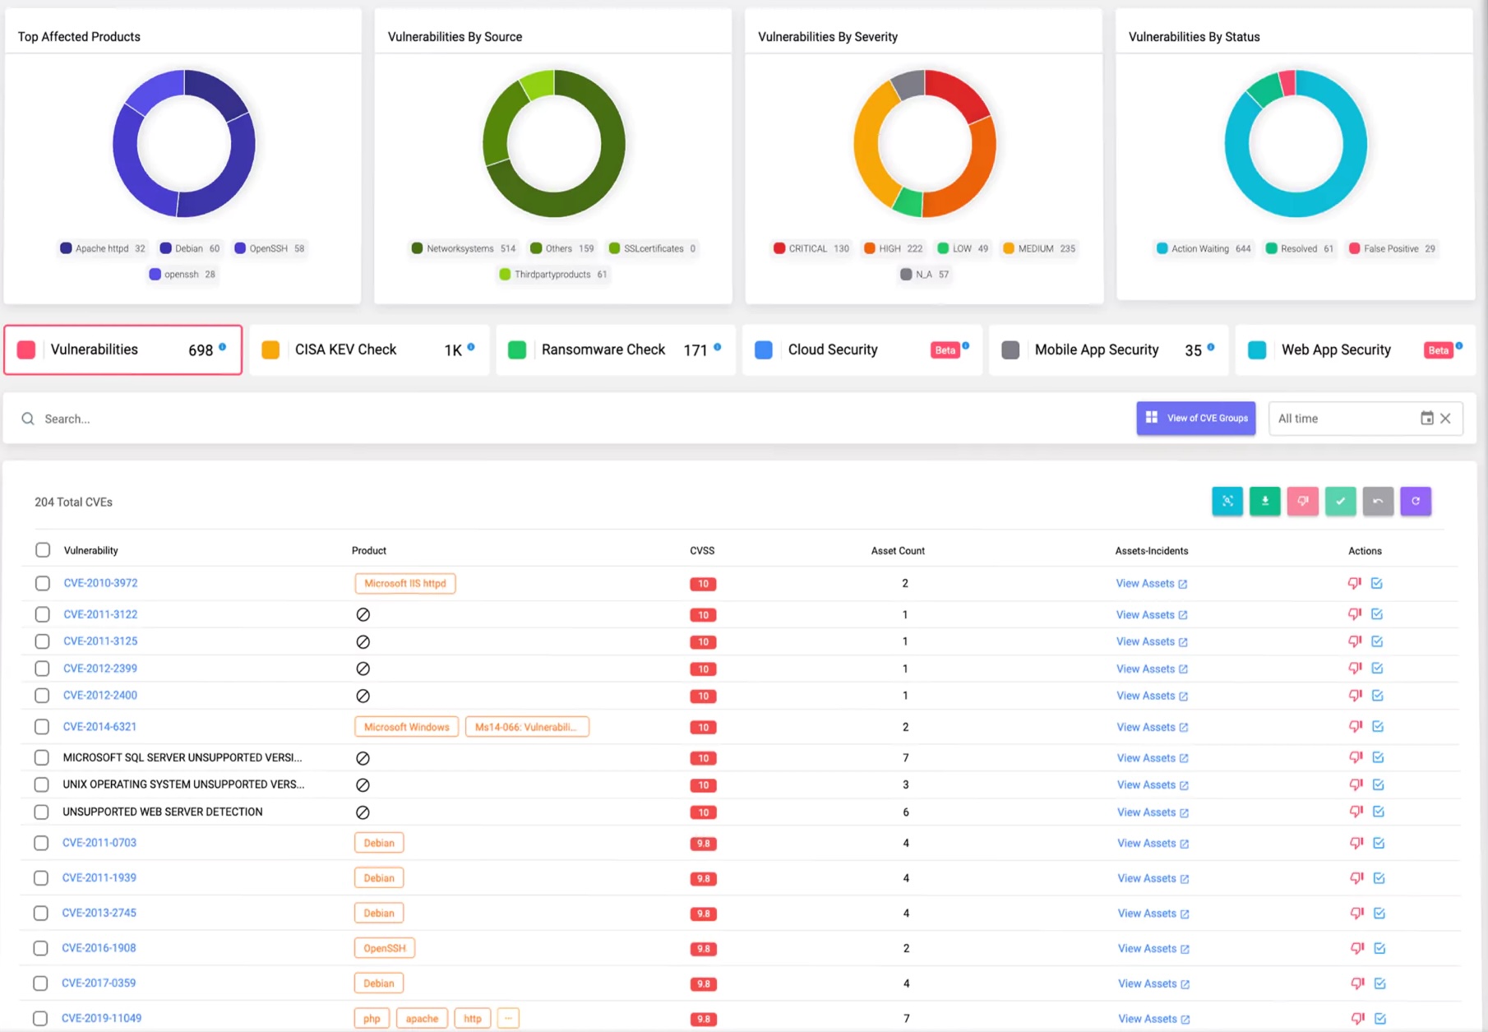Toggle Networksystems legend swatch in source chart
The image size is (1488, 1032).
417,248
